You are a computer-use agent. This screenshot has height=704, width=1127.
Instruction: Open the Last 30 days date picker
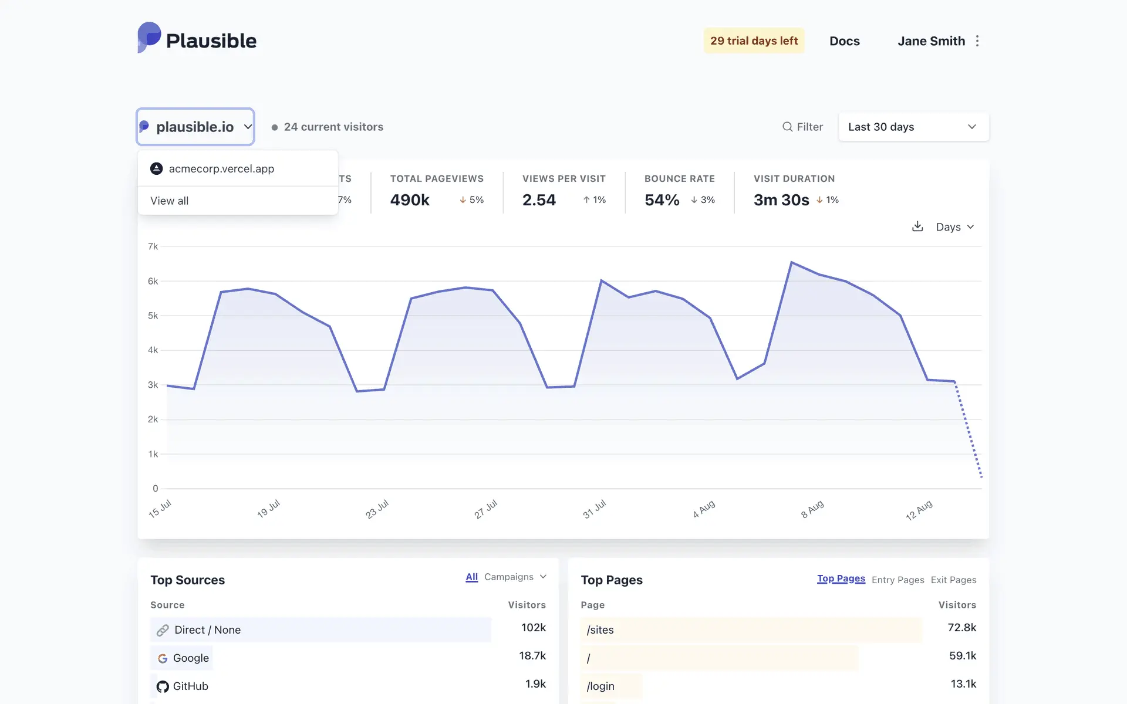click(913, 127)
